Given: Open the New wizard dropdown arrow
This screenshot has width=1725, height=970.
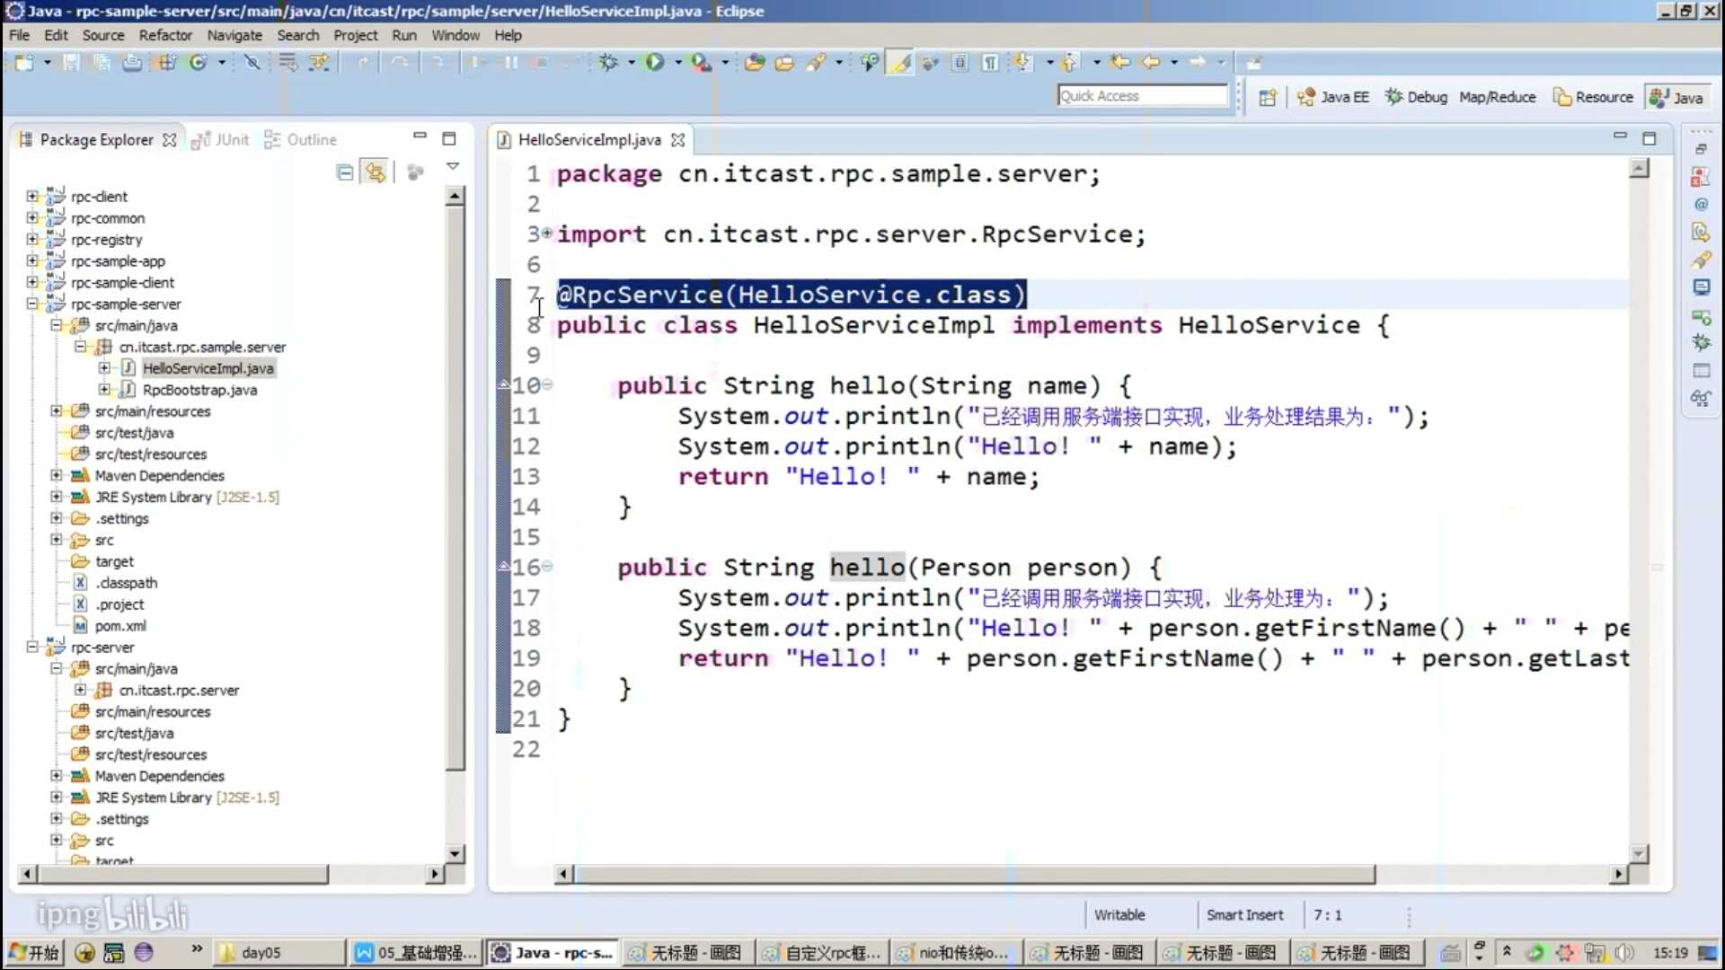Looking at the screenshot, I should [48, 62].
